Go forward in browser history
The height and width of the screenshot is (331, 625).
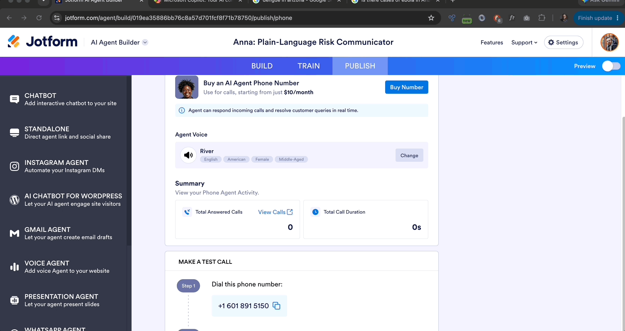coord(24,18)
